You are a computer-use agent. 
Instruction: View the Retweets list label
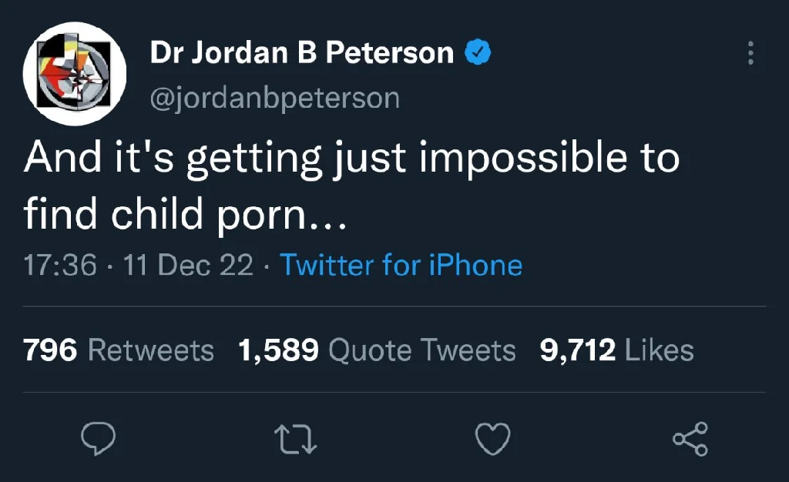point(151,350)
